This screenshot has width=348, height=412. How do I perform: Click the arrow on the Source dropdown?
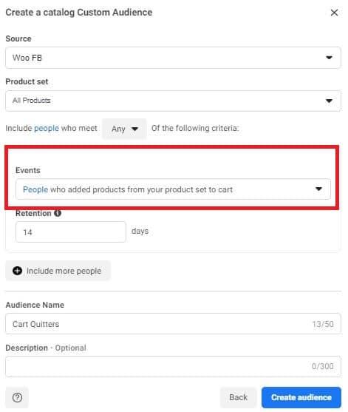pos(329,58)
